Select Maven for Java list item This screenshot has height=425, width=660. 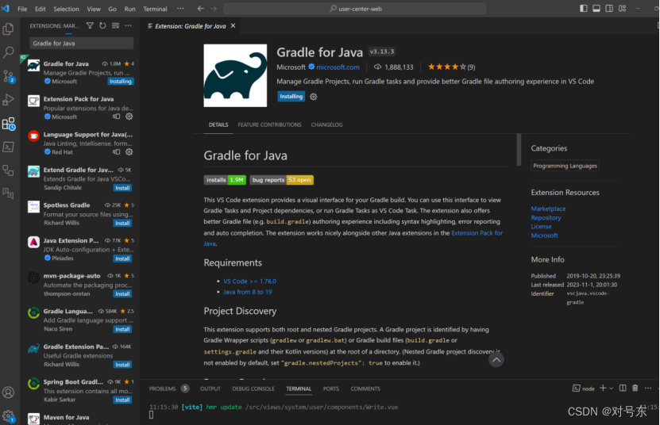pyautogui.click(x=80, y=419)
